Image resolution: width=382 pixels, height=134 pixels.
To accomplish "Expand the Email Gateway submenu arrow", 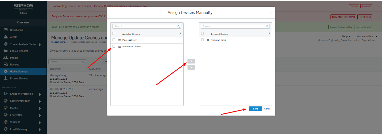I will pos(40,130).
